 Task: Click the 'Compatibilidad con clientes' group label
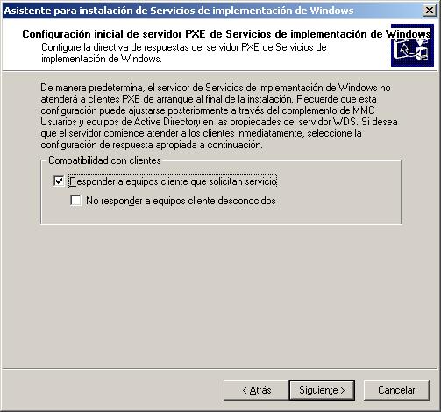[104, 160]
